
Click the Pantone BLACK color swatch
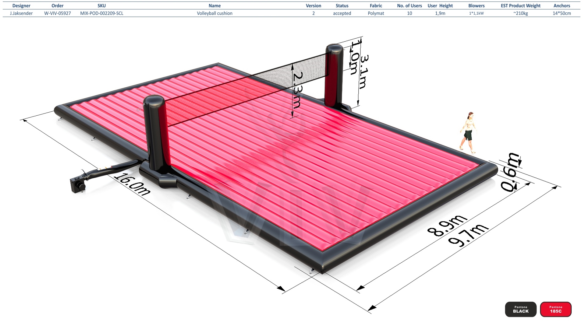point(520,309)
